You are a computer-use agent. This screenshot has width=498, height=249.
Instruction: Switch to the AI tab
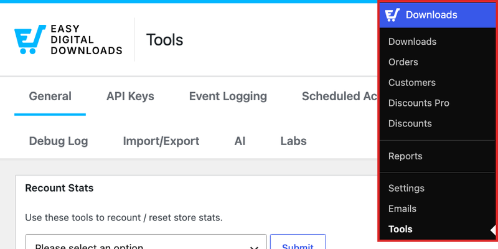click(240, 141)
